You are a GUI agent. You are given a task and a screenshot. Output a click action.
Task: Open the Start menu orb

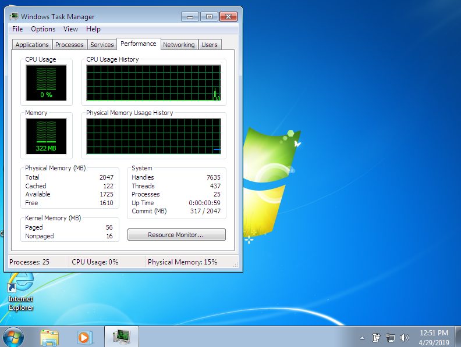(x=13, y=337)
